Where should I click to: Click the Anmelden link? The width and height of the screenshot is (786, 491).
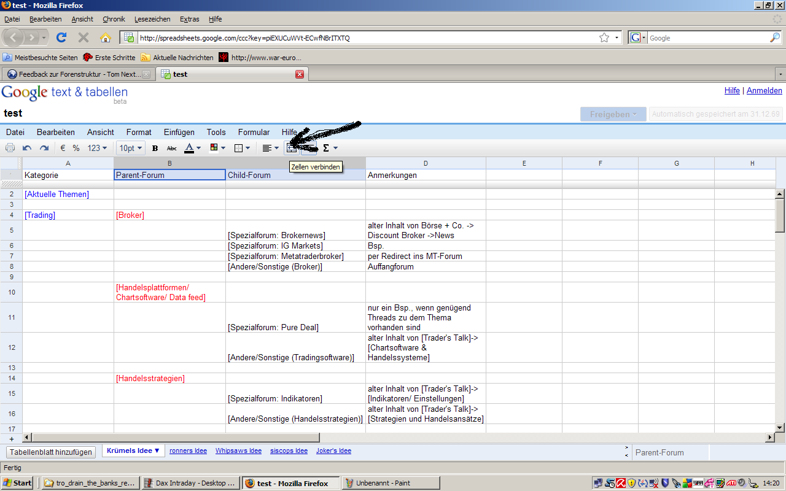(765, 90)
